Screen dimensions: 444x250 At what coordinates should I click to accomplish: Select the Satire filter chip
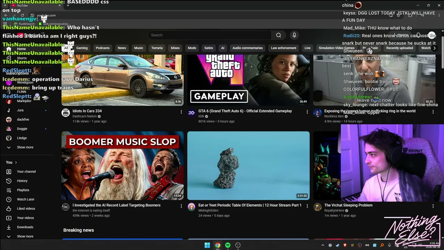[x=208, y=48]
